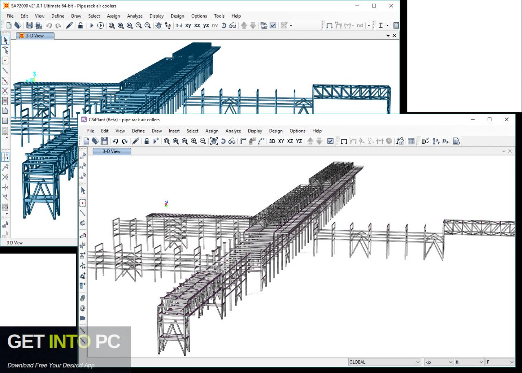The width and height of the screenshot is (522, 373).
Task: Select pointer tool in CSiPlant side toolbar
Action: 83,191
